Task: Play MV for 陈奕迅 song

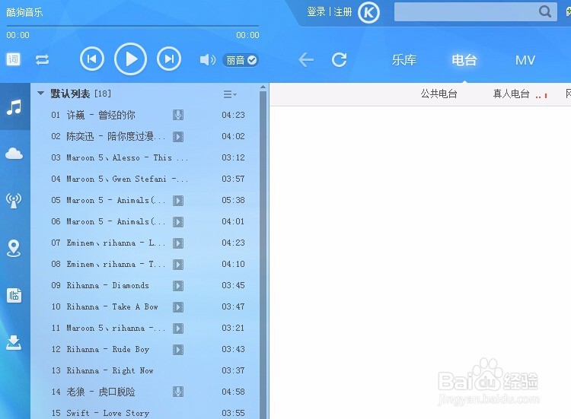Action: (178, 137)
